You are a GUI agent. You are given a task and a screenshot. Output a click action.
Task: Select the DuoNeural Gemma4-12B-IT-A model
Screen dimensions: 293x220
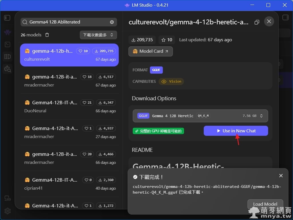(69, 107)
